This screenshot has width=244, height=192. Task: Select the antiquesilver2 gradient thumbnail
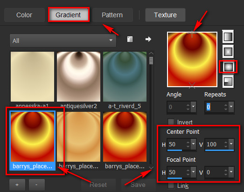[x=78, y=76]
